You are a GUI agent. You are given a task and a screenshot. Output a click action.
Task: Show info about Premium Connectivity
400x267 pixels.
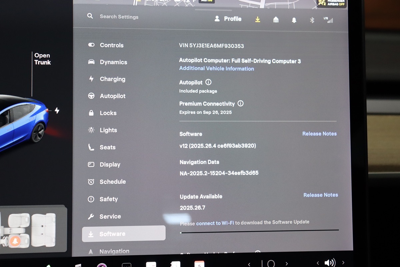[x=240, y=103]
